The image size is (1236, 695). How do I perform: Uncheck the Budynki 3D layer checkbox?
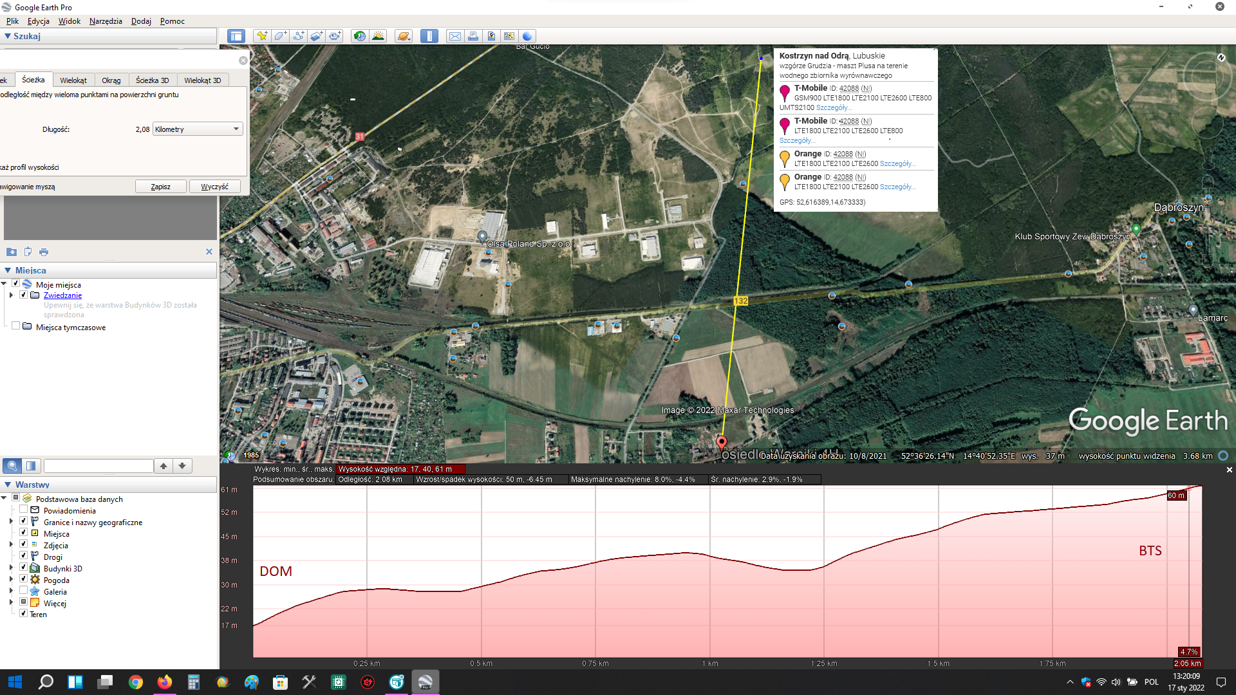click(23, 568)
